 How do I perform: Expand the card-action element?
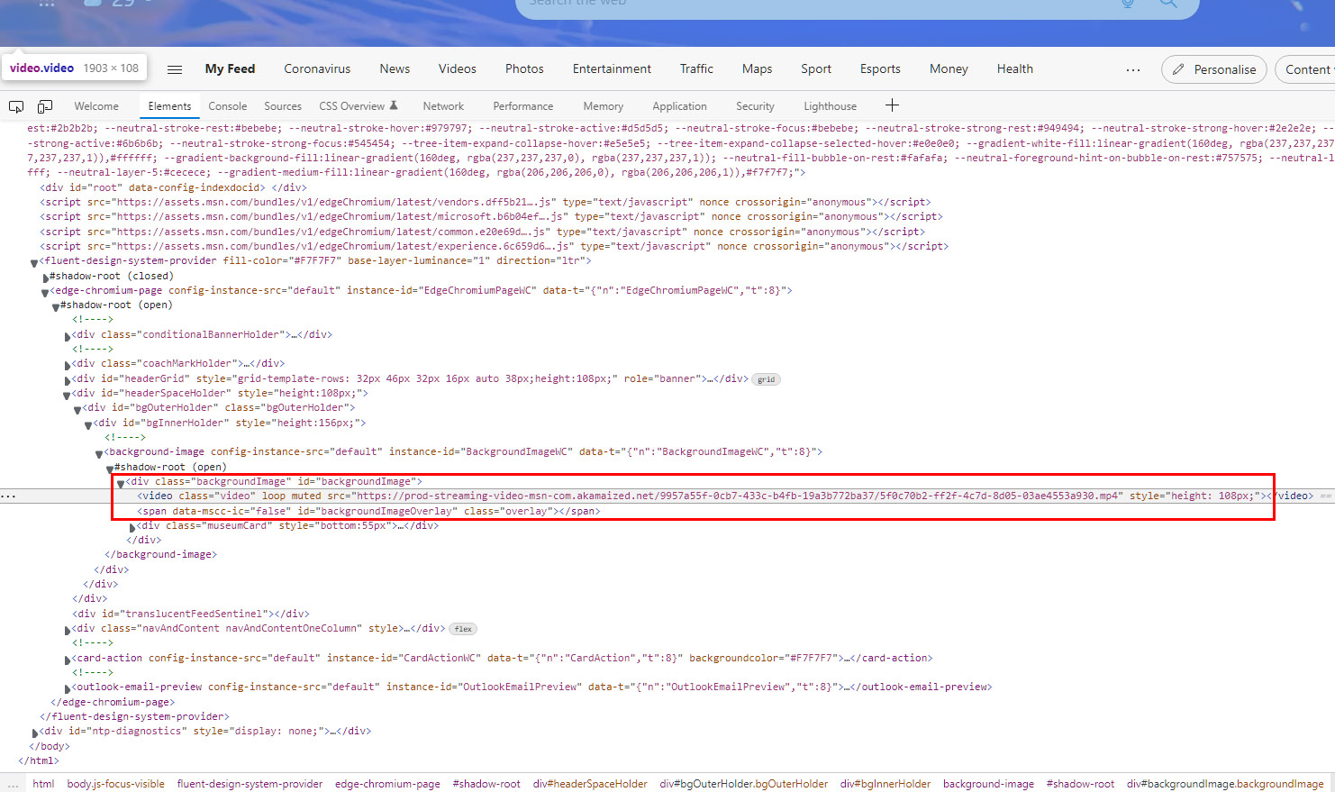click(x=67, y=660)
